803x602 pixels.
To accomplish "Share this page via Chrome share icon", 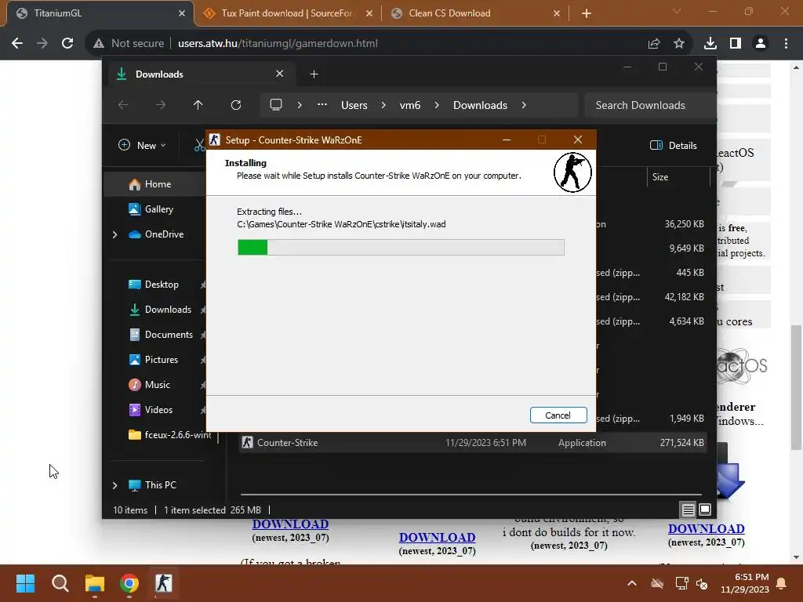I will [x=654, y=44].
